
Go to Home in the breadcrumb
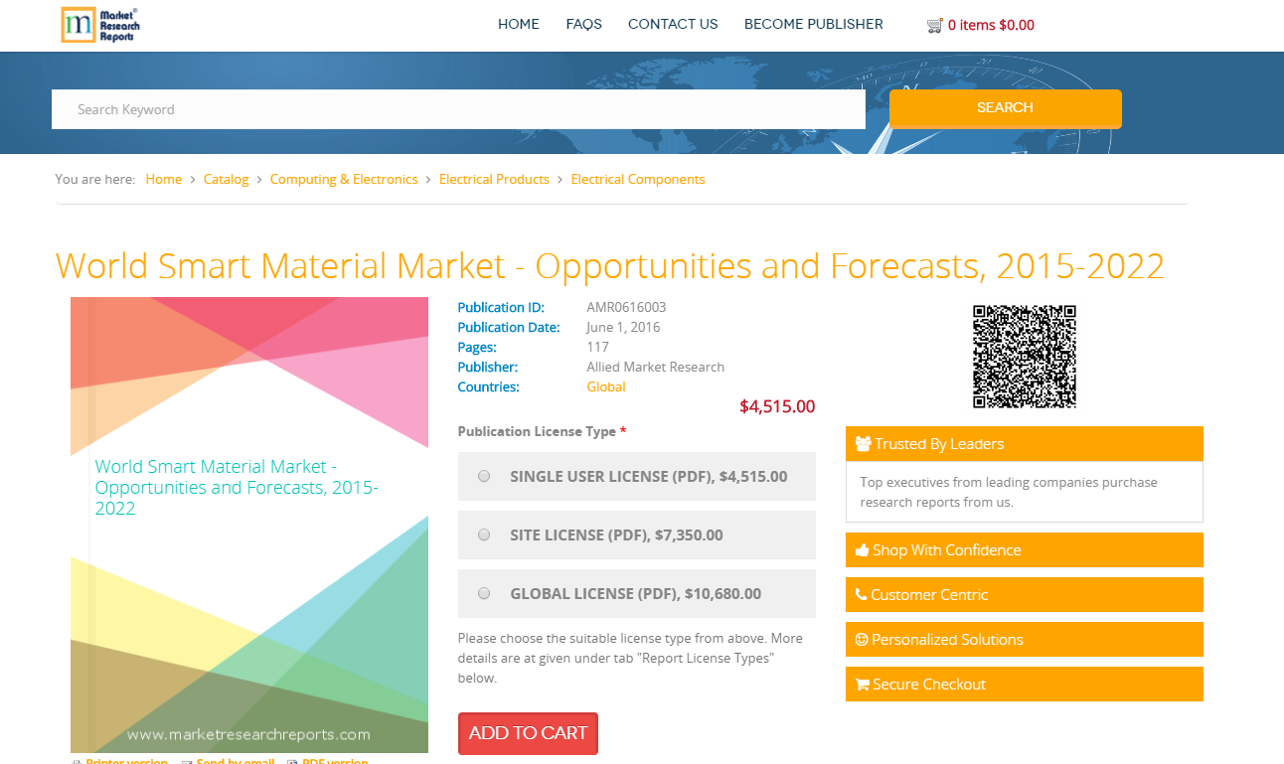(164, 179)
